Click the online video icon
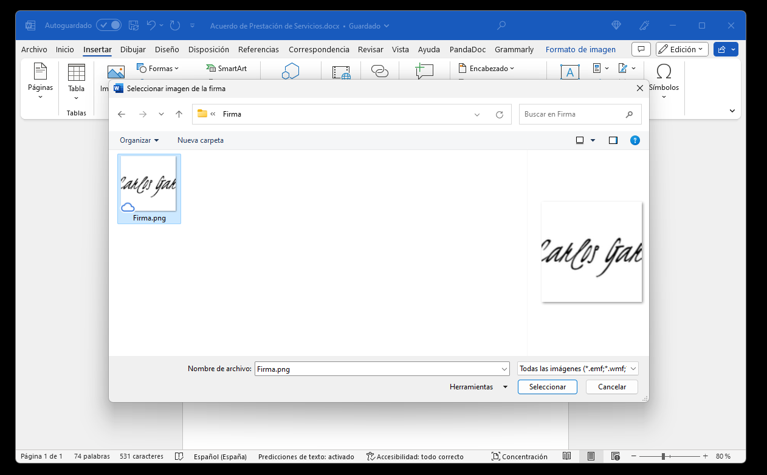 [x=342, y=72]
